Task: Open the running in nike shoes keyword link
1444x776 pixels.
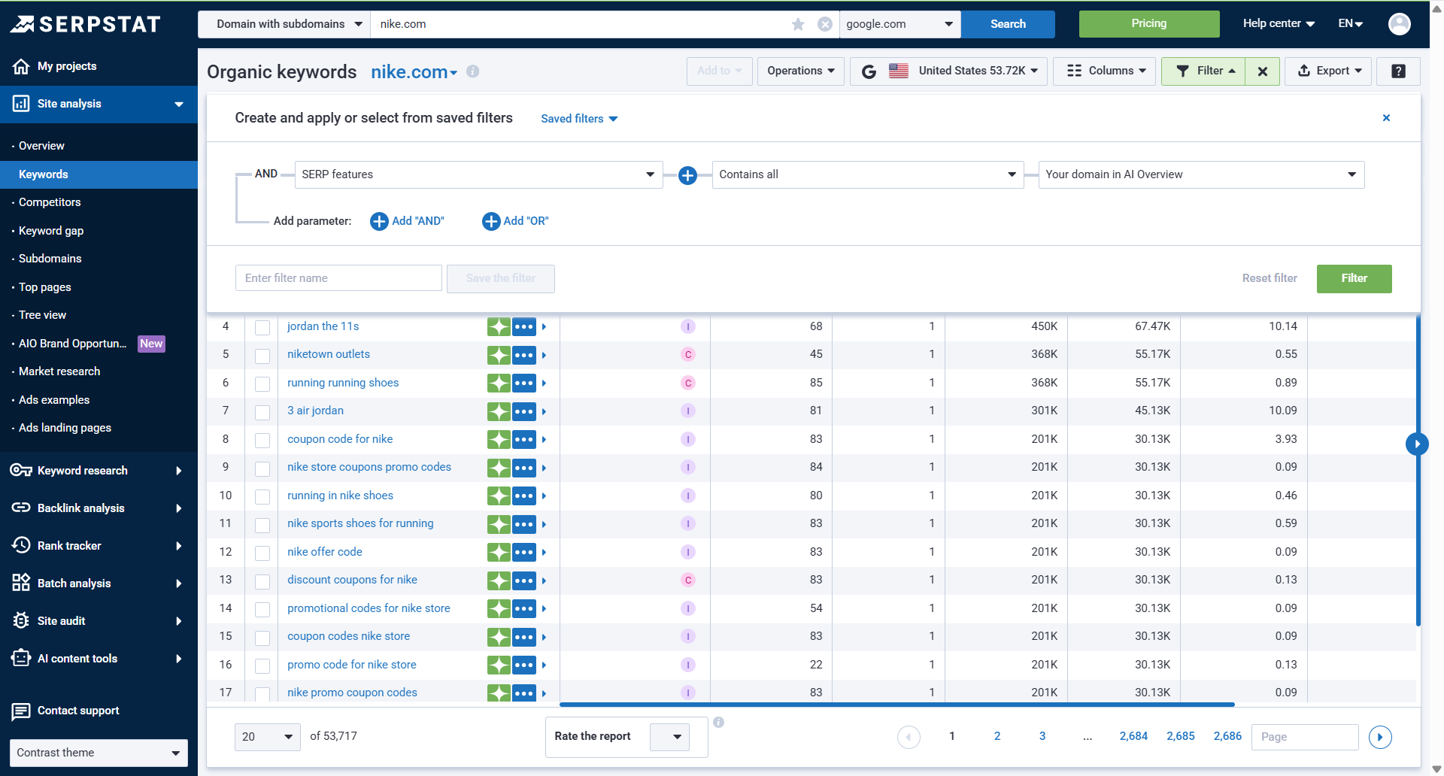Action: 340,496
